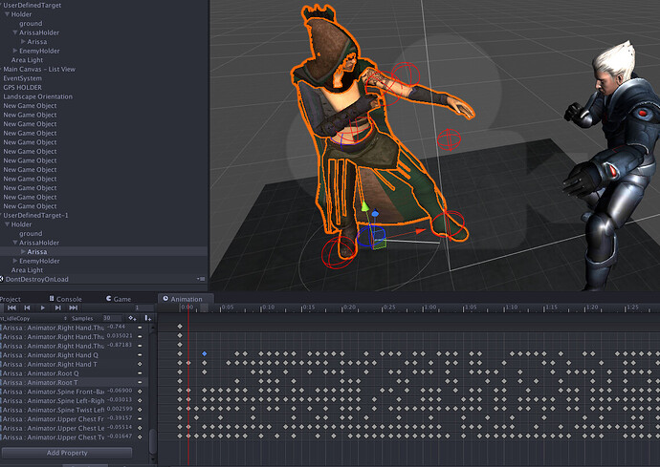
Task: Jump to the first frame of animation
Action: coord(11,308)
